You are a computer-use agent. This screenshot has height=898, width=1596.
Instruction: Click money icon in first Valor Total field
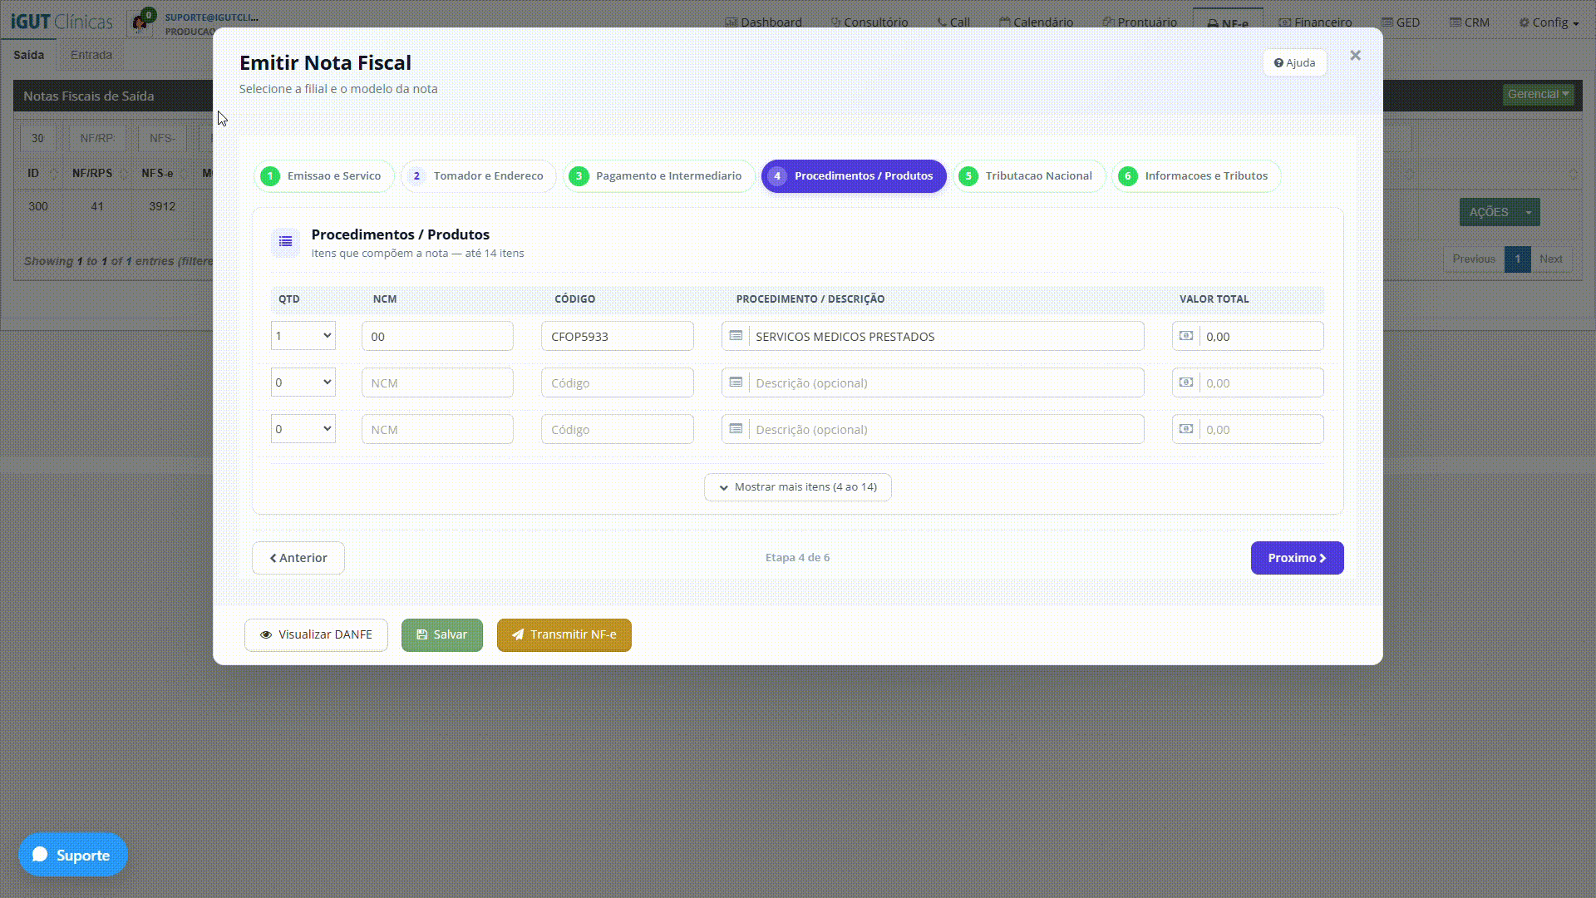click(1186, 336)
